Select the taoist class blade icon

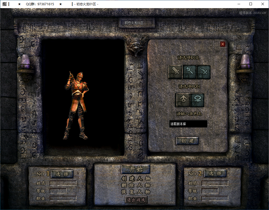[203, 72]
